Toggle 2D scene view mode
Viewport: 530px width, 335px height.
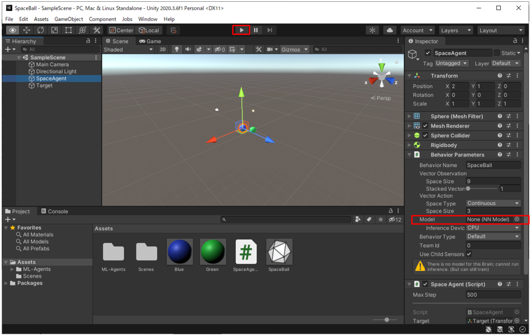(x=163, y=49)
